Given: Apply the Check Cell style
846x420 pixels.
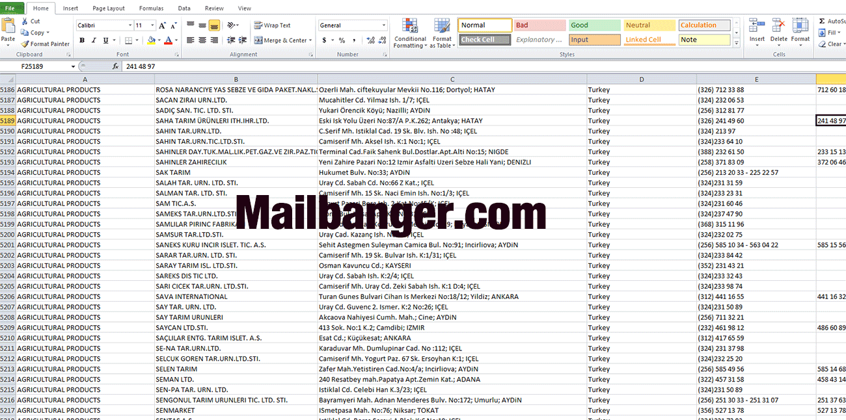Looking at the screenshot, I should [485, 40].
